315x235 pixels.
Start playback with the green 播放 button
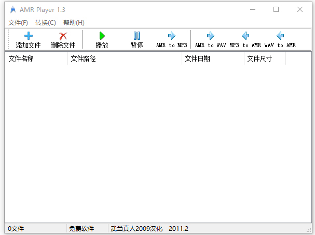pos(102,40)
